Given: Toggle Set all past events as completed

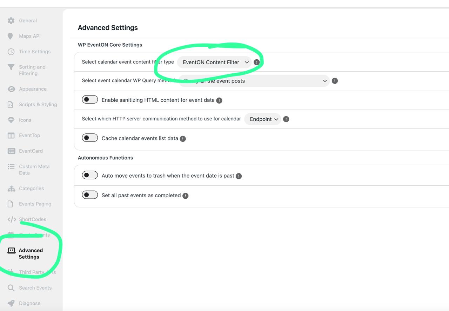Looking at the screenshot, I should 90,195.
